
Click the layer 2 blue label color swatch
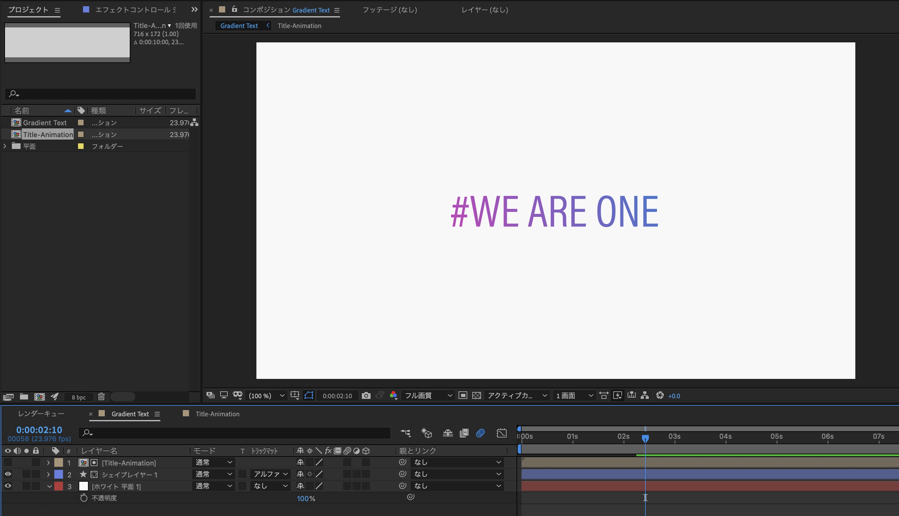pos(59,474)
